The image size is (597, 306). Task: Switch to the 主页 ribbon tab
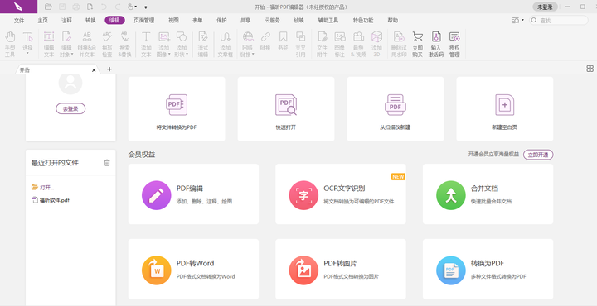pos(42,20)
